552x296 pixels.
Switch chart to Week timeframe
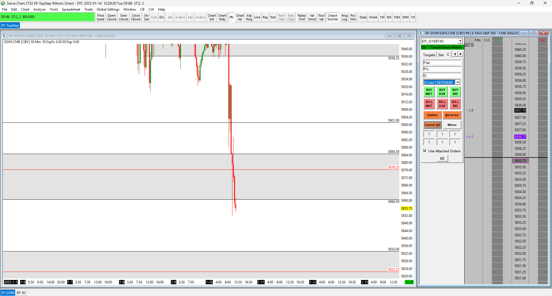click(373, 17)
